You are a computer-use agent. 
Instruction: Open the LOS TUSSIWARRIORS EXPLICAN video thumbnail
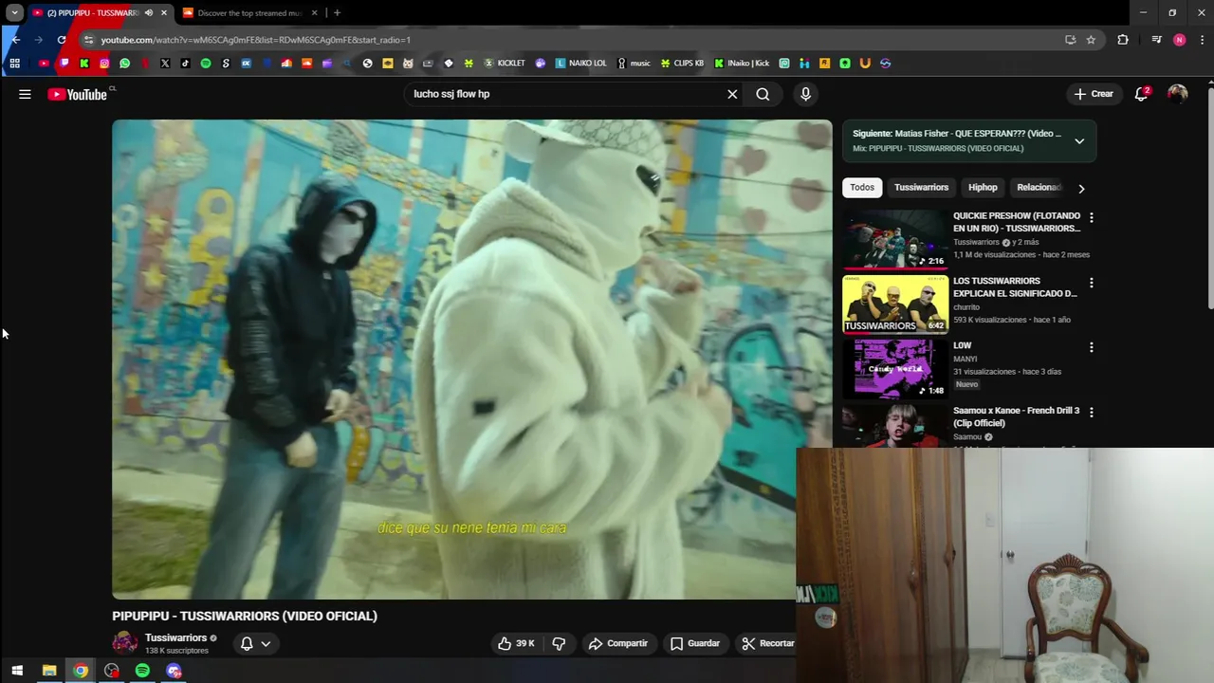click(x=895, y=305)
